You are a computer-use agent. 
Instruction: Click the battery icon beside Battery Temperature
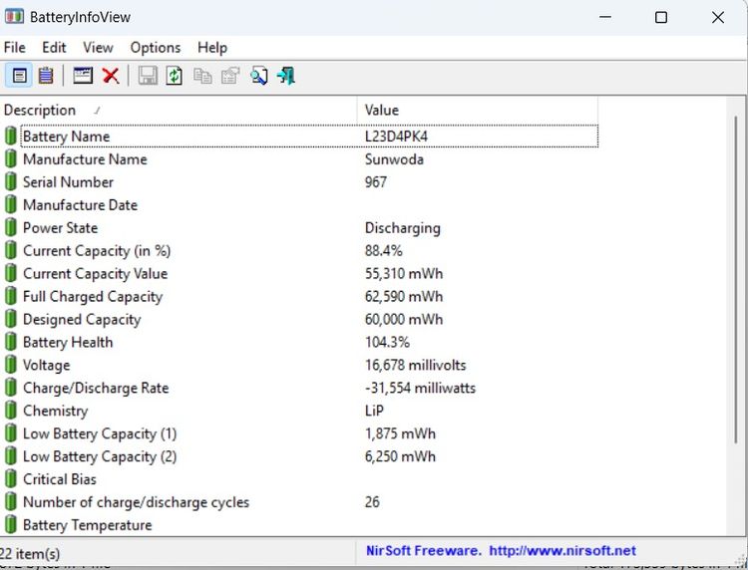point(11,525)
